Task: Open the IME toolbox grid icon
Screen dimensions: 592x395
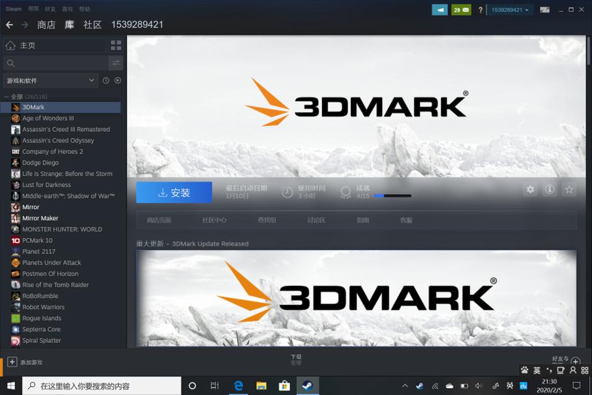Action: tap(584, 370)
